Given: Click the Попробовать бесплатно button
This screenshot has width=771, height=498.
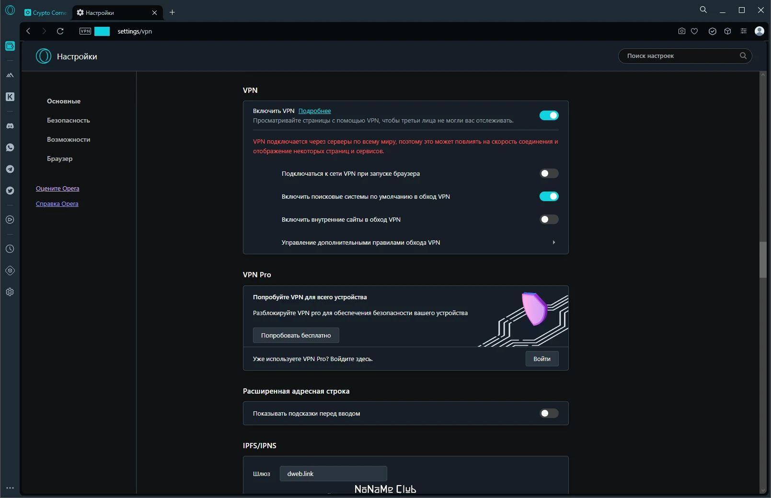Looking at the screenshot, I should tap(296, 335).
